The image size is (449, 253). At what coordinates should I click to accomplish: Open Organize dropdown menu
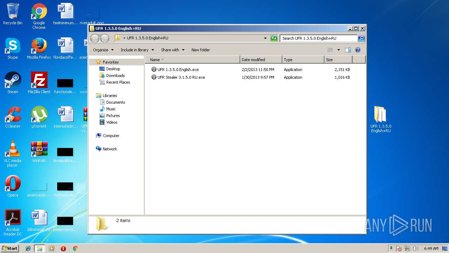point(103,50)
